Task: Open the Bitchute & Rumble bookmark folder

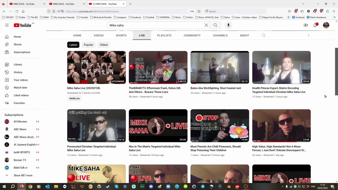Action: [x=101, y=17]
